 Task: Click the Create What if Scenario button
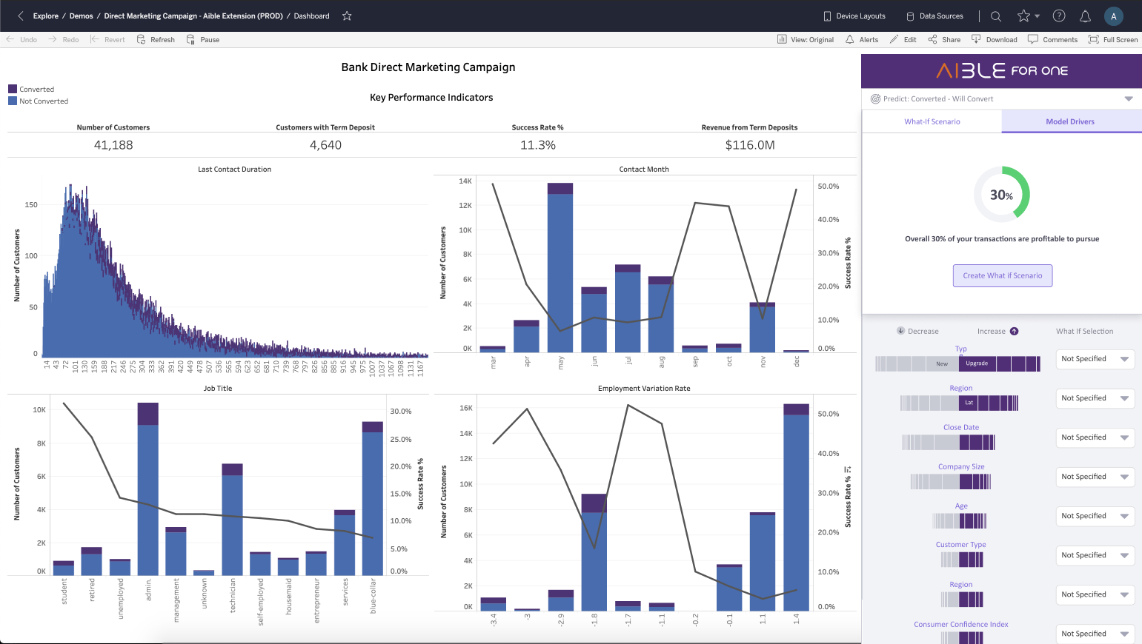pyautogui.click(x=1002, y=275)
